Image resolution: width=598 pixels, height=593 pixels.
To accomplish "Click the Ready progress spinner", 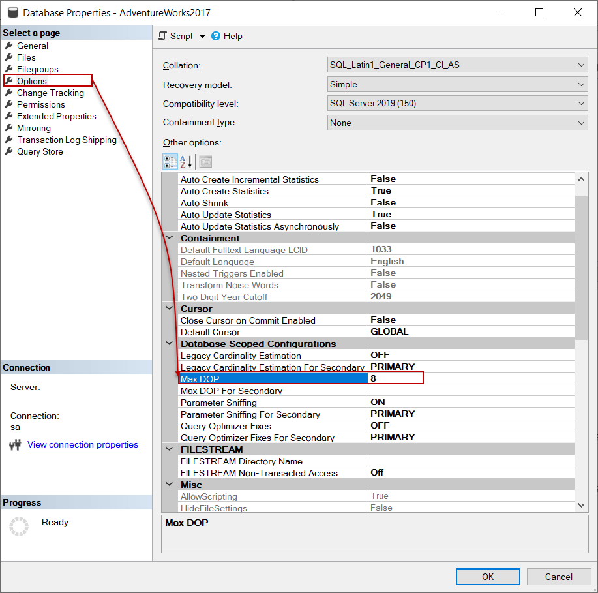I will click(20, 522).
